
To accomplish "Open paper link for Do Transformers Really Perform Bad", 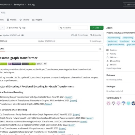I will 77,115.
